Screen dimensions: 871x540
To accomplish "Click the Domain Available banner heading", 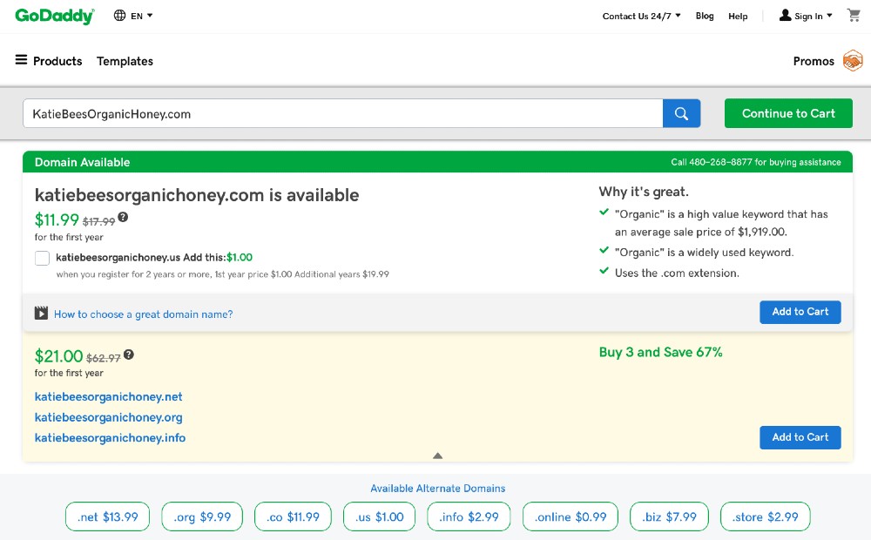I will 82,162.
